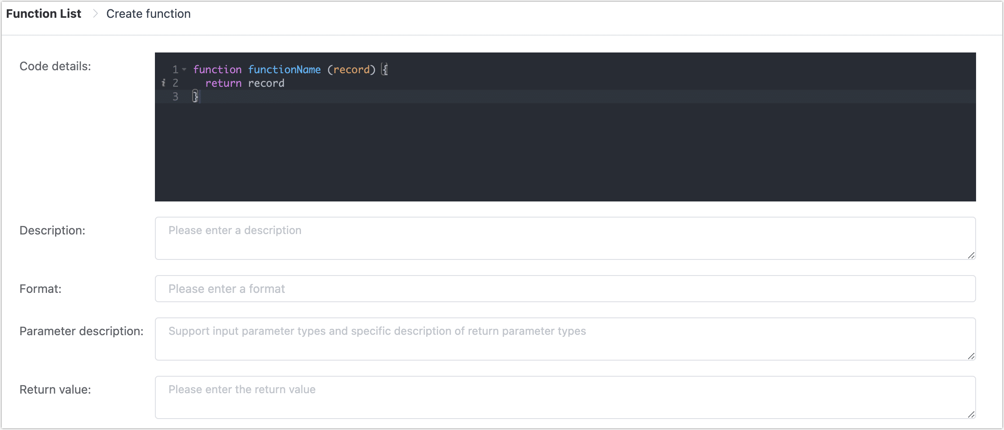
Task: Click the record parameter in parentheses
Action: (x=351, y=69)
